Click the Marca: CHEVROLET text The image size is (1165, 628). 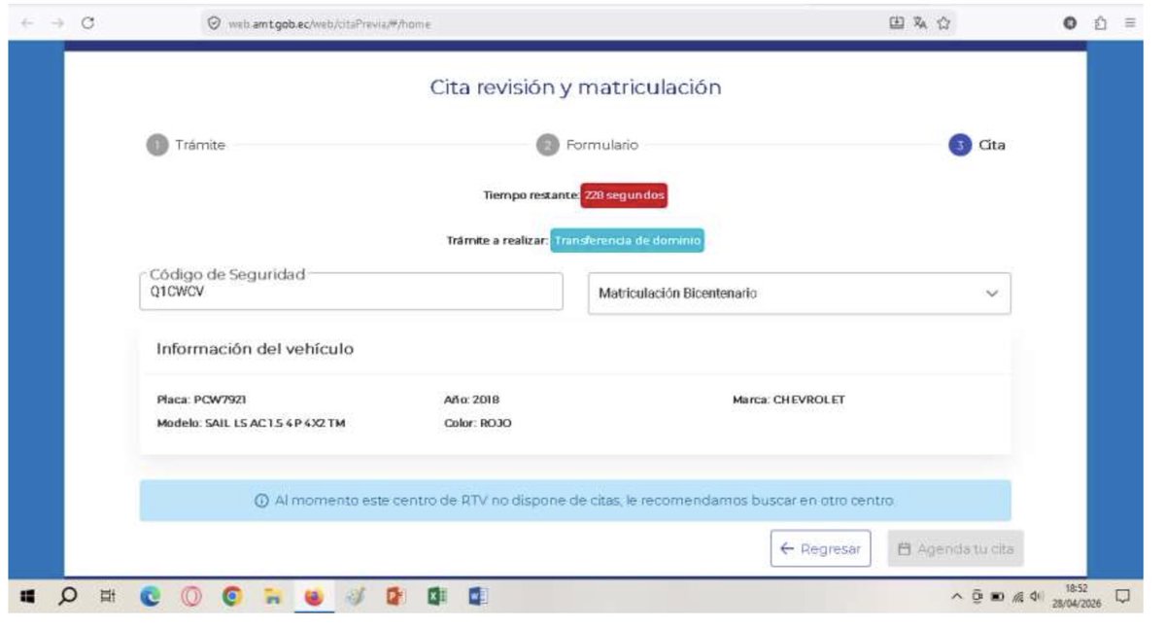[x=789, y=400]
